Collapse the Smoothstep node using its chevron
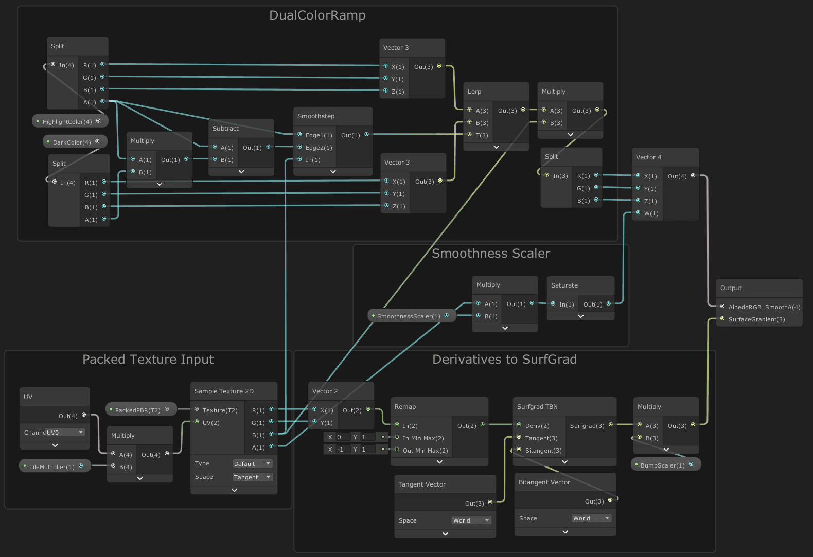Viewport: 813px width, 557px height. [333, 172]
